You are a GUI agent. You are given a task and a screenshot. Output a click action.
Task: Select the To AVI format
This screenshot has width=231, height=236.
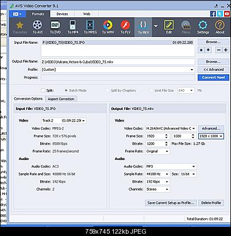pyautogui.click(x=37, y=28)
